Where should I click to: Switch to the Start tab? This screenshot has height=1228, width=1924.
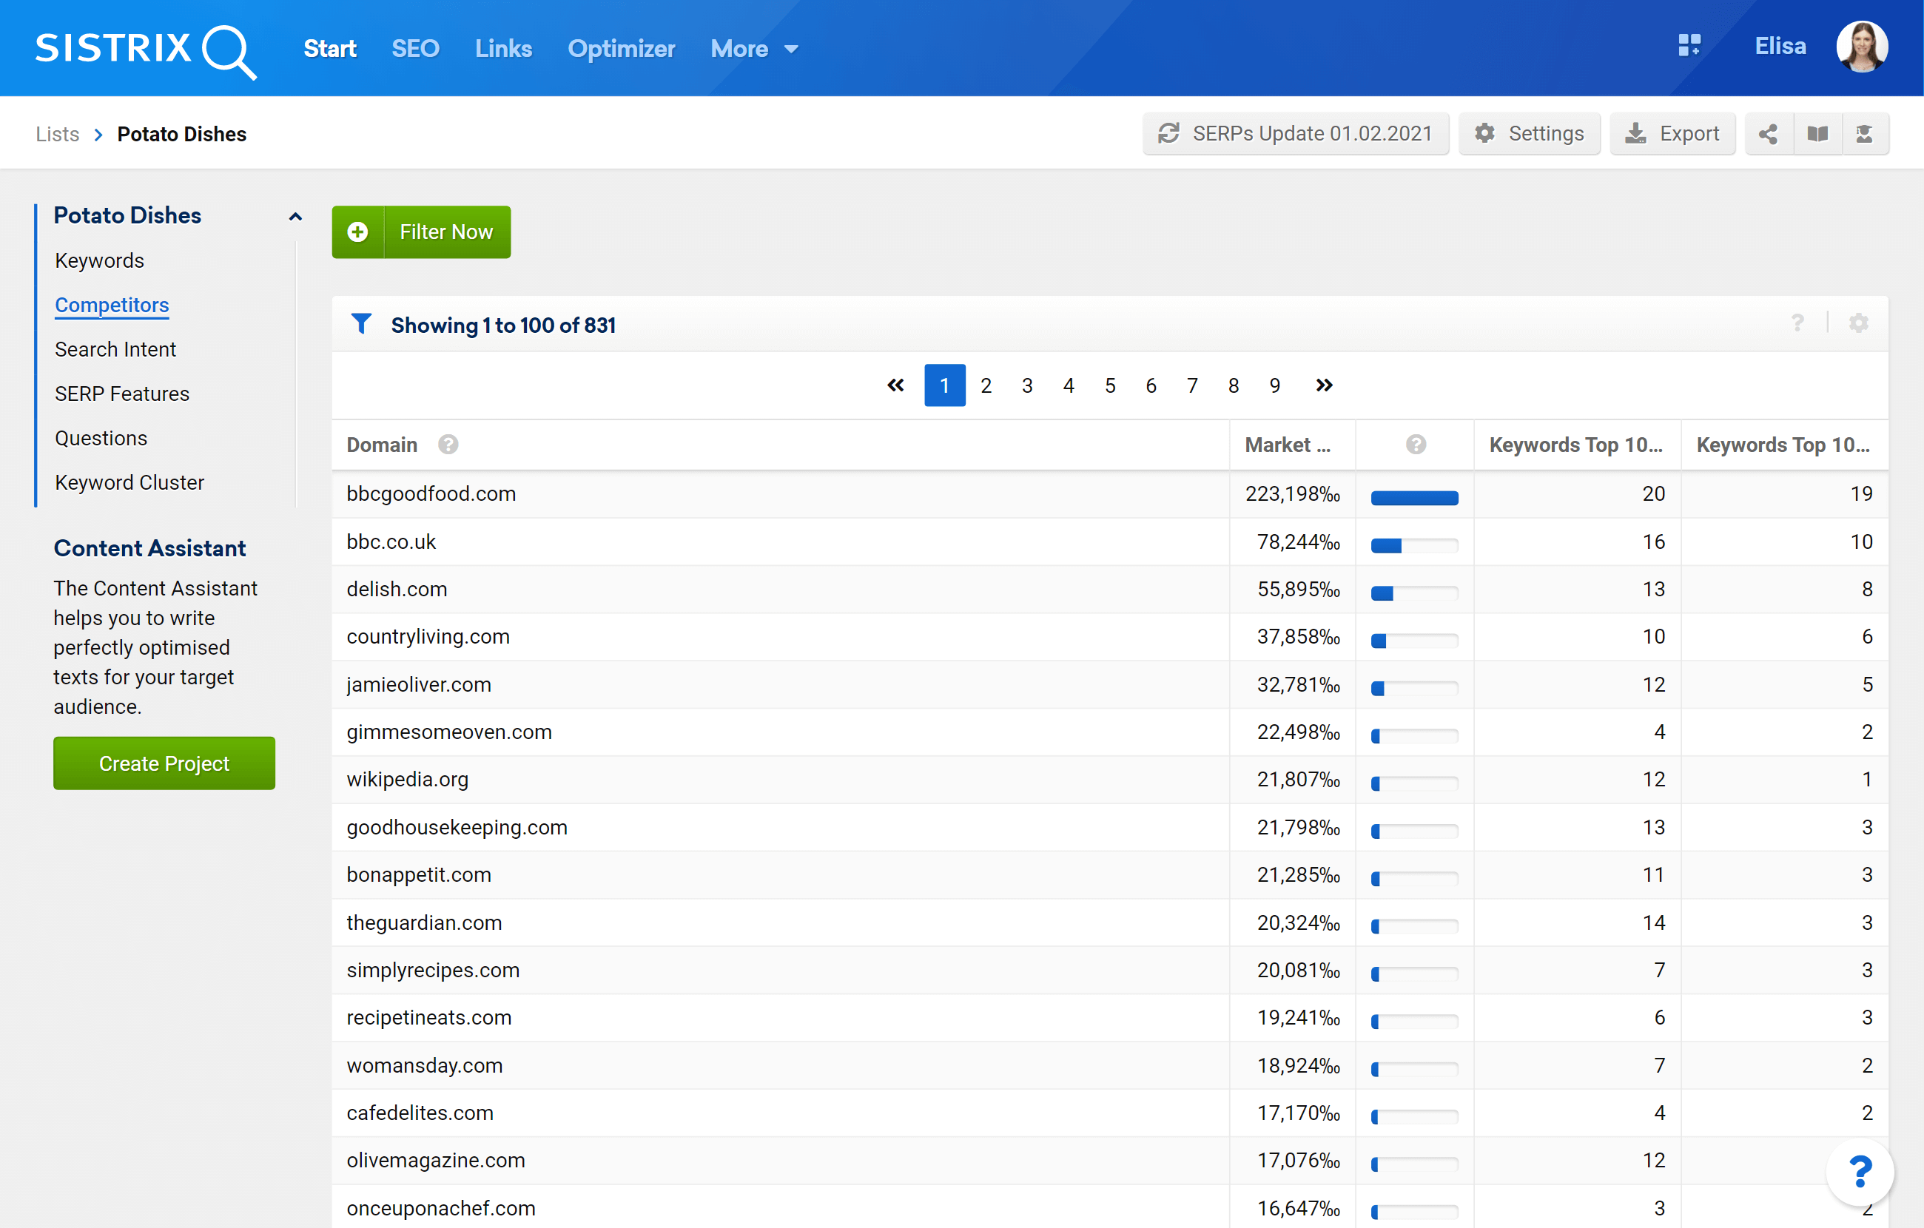coord(330,49)
